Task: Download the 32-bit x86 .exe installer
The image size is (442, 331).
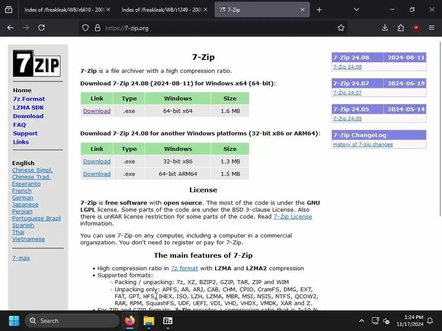Action: [x=97, y=161]
